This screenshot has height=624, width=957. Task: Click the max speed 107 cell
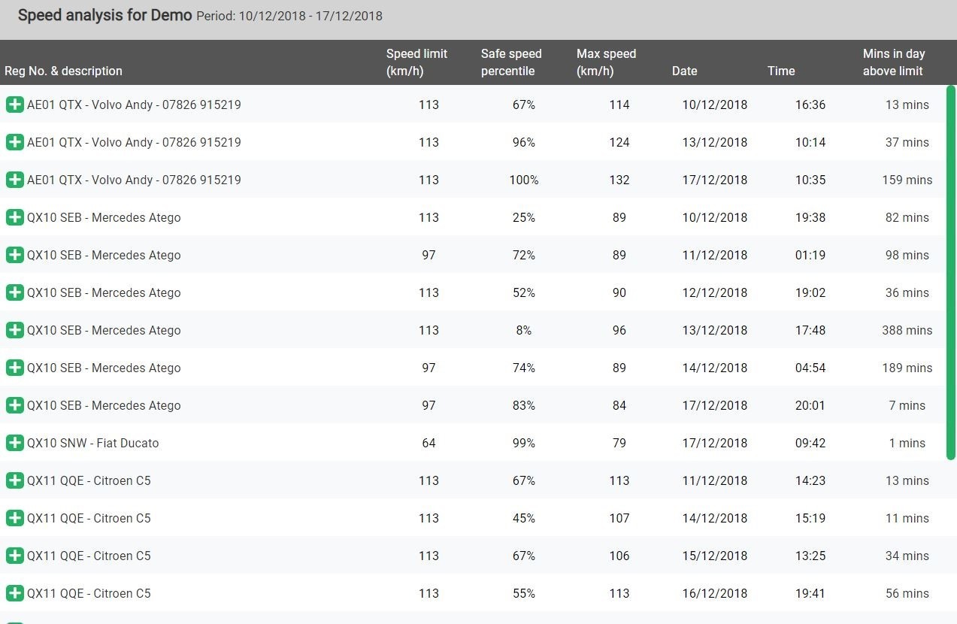[619, 518]
